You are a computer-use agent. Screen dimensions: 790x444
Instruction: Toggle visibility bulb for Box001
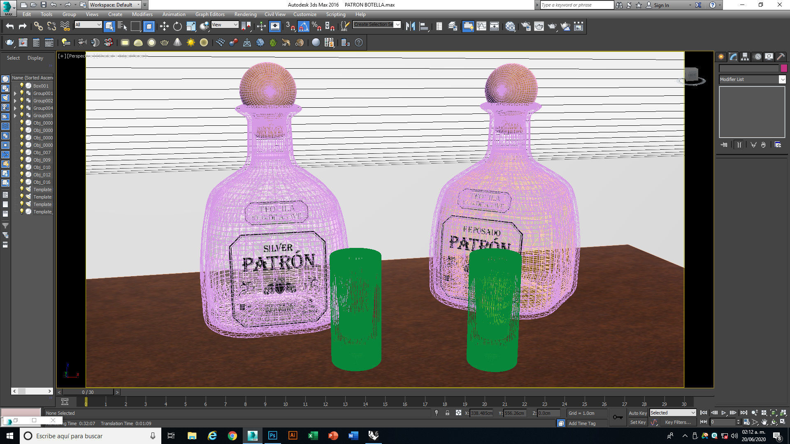pos(22,86)
